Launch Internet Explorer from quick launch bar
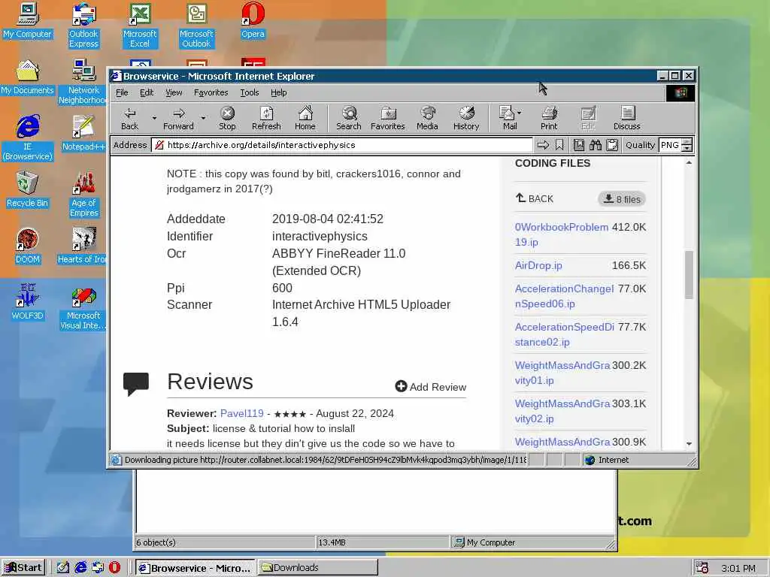The height and width of the screenshot is (577, 770). point(80,568)
